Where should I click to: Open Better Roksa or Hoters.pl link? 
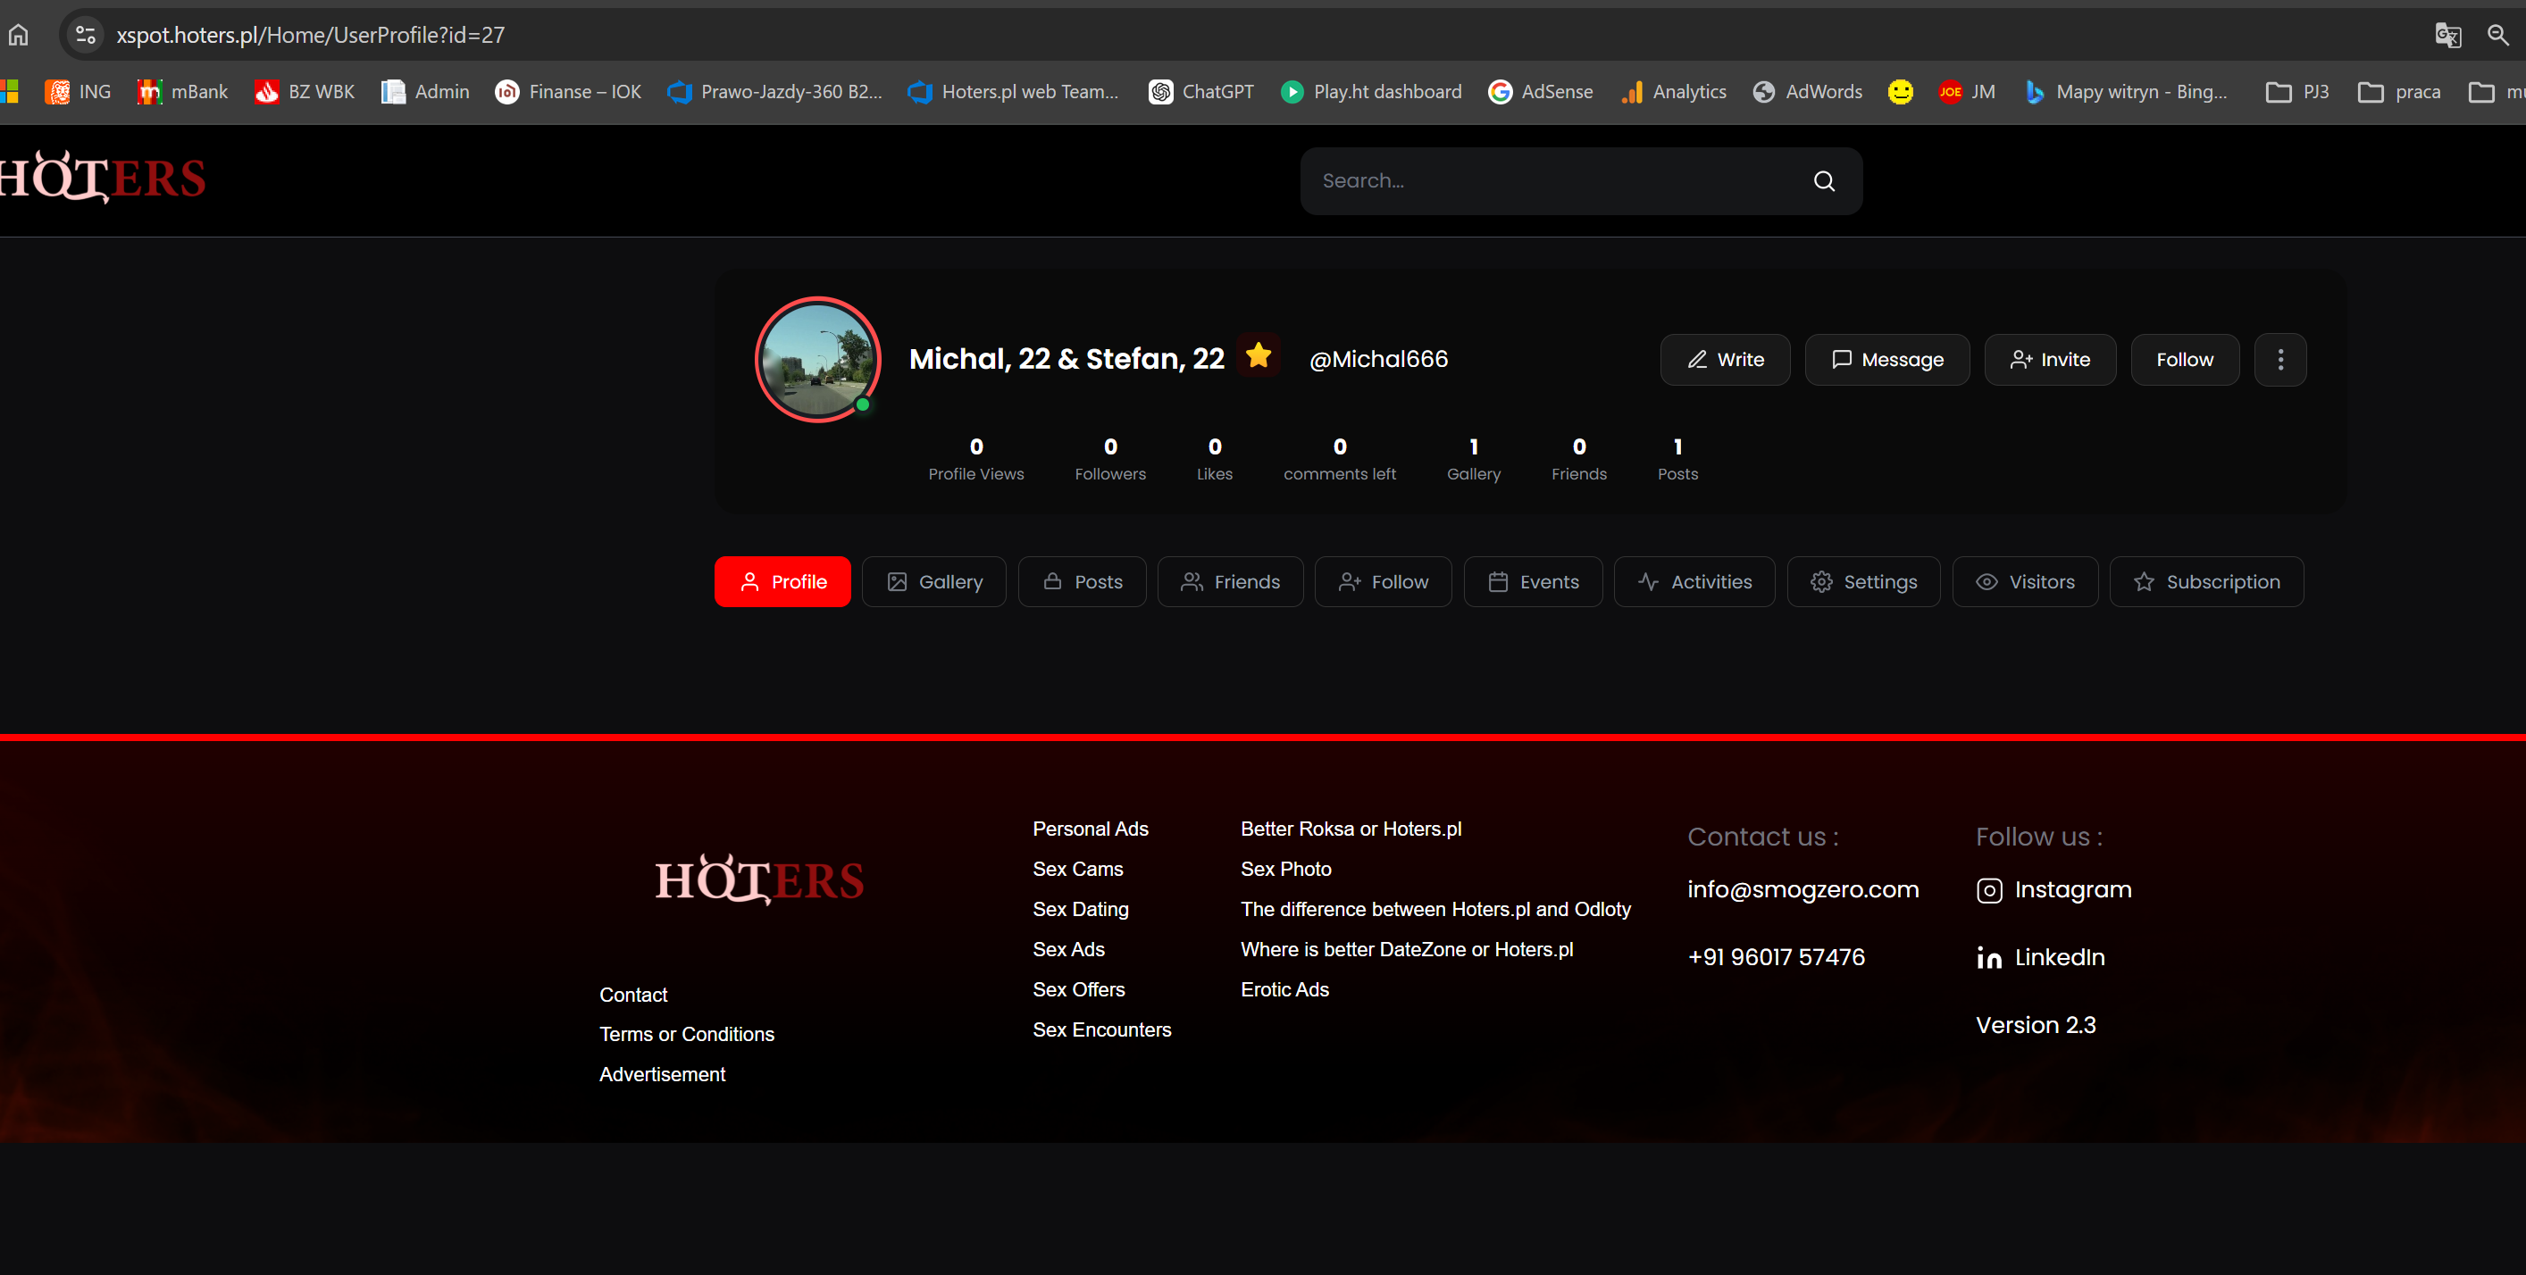point(1351,829)
